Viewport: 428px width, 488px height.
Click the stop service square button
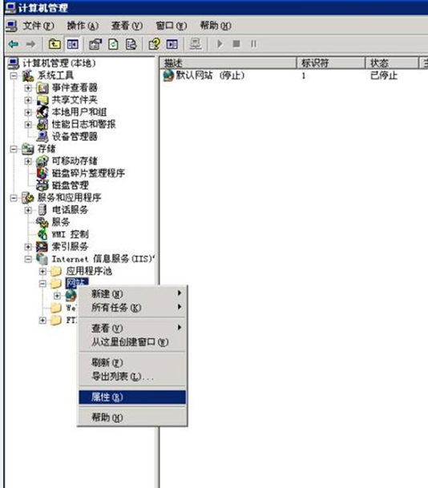click(236, 44)
